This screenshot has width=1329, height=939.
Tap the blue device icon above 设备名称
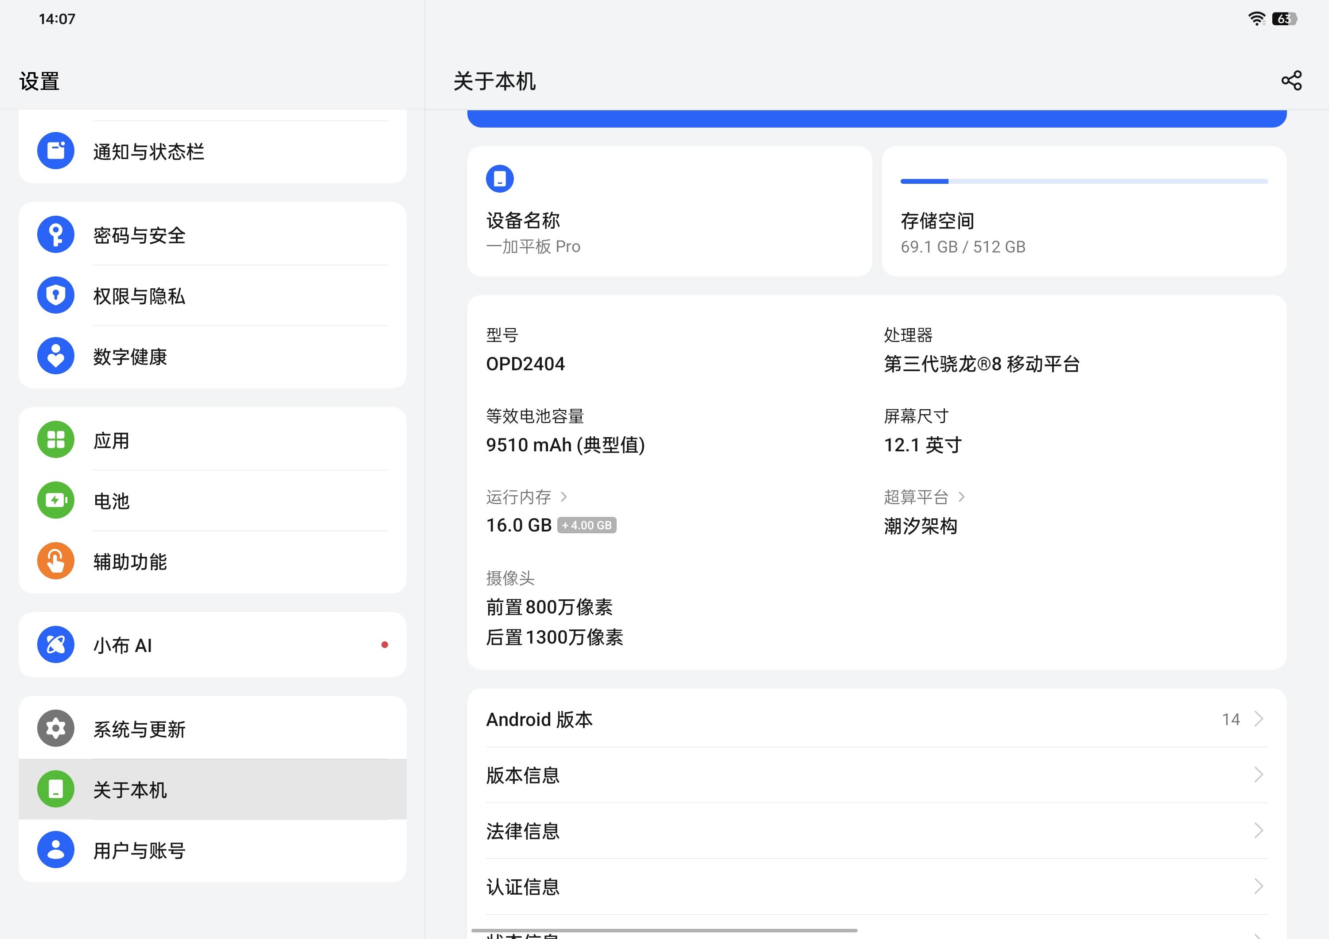point(500,179)
